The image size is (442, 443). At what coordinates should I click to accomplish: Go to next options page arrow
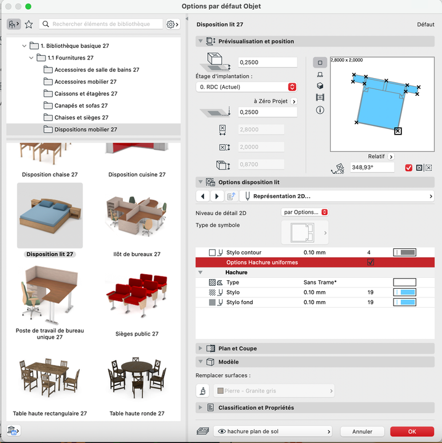click(217, 196)
